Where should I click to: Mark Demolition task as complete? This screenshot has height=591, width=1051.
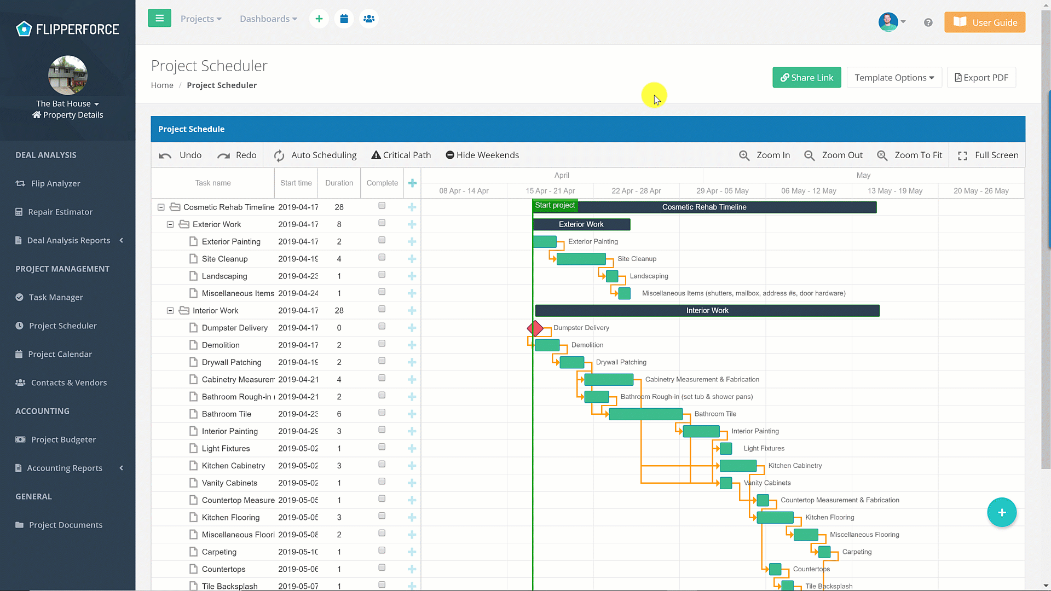click(x=382, y=344)
